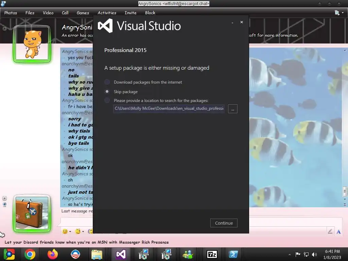The height and width of the screenshot is (261, 348).
Task: Block the contact in Messenger
Action: (150, 13)
